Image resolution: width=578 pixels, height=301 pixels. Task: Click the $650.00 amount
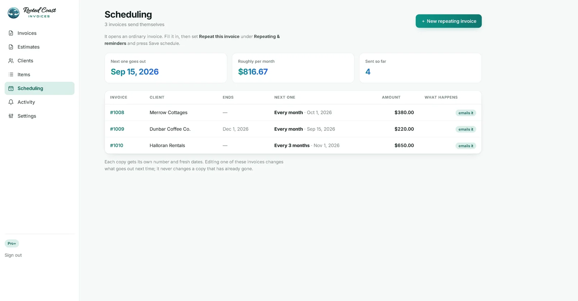coord(404,146)
